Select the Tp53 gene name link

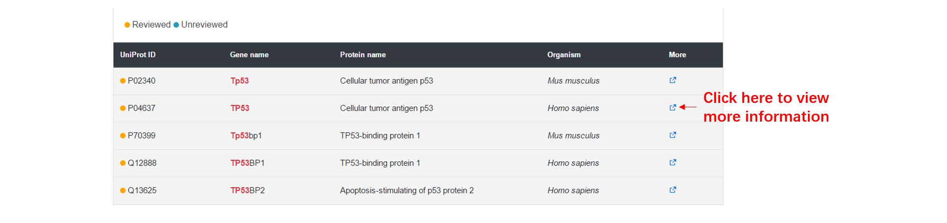[x=240, y=81]
